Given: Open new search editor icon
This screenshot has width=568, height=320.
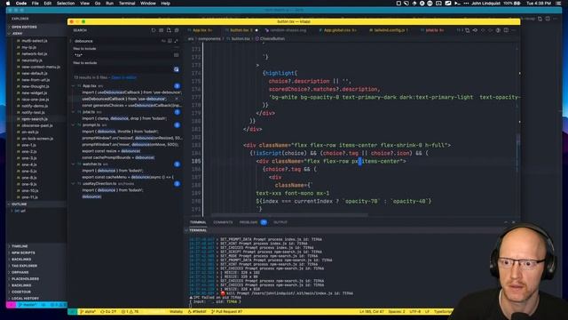Looking at the screenshot, I should 169,30.
